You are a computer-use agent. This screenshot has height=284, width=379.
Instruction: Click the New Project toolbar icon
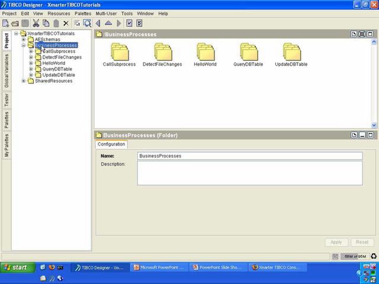5,24
